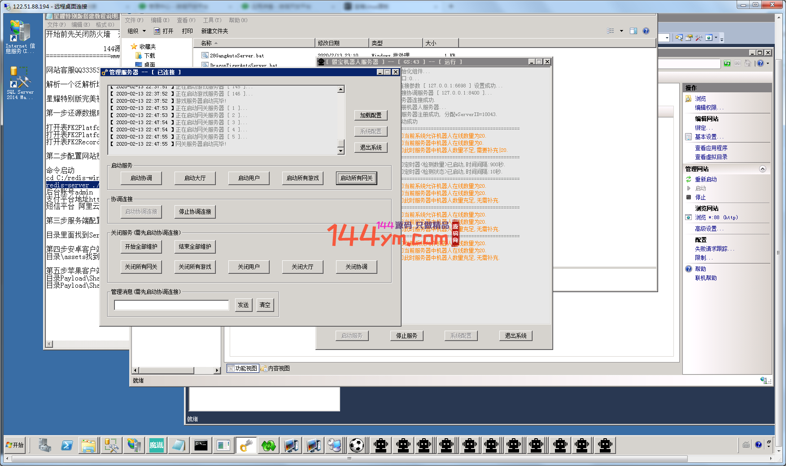Switch to 功能视图 view
The height and width of the screenshot is (466, 786).
coord(242,368)
